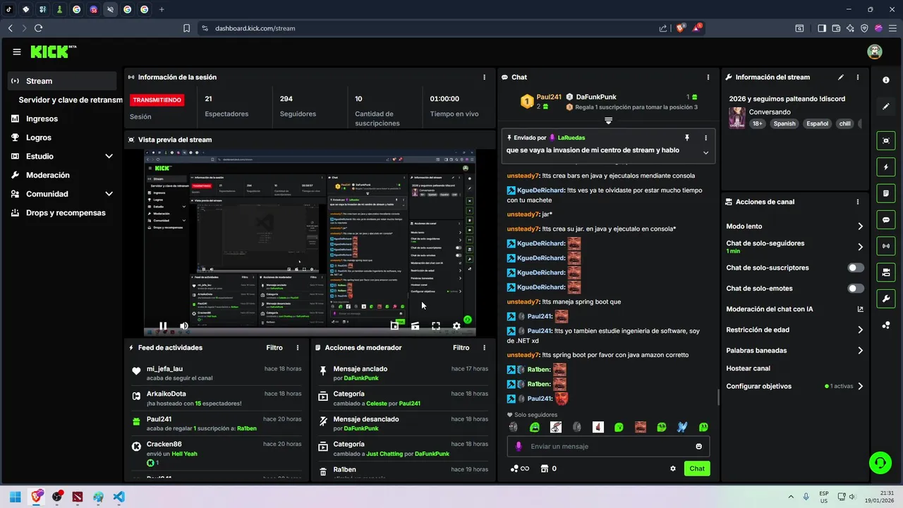Enter fullscreen on stream preview
The image size is (903, 508).
coord(436,326)
